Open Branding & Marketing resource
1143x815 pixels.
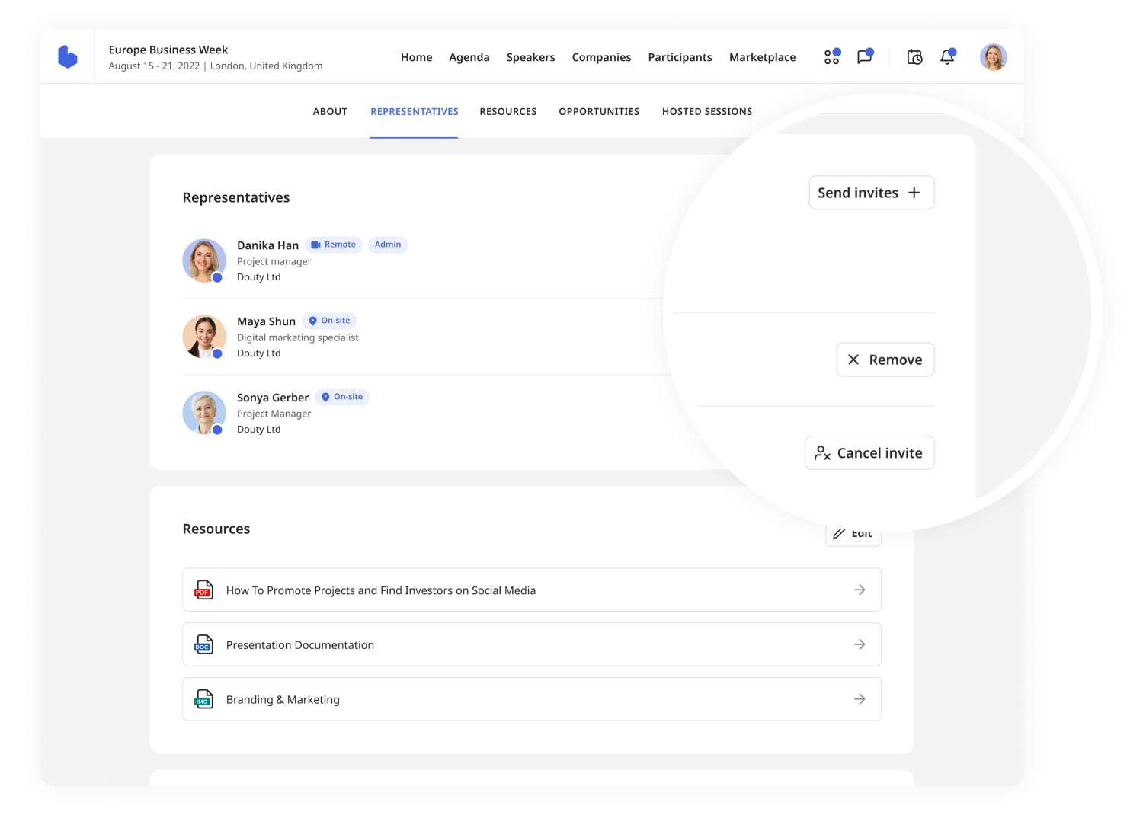532,699
